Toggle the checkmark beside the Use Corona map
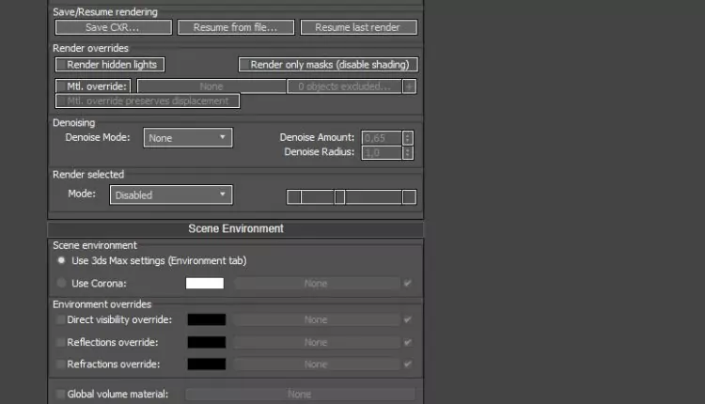 (x=407, y=283)
